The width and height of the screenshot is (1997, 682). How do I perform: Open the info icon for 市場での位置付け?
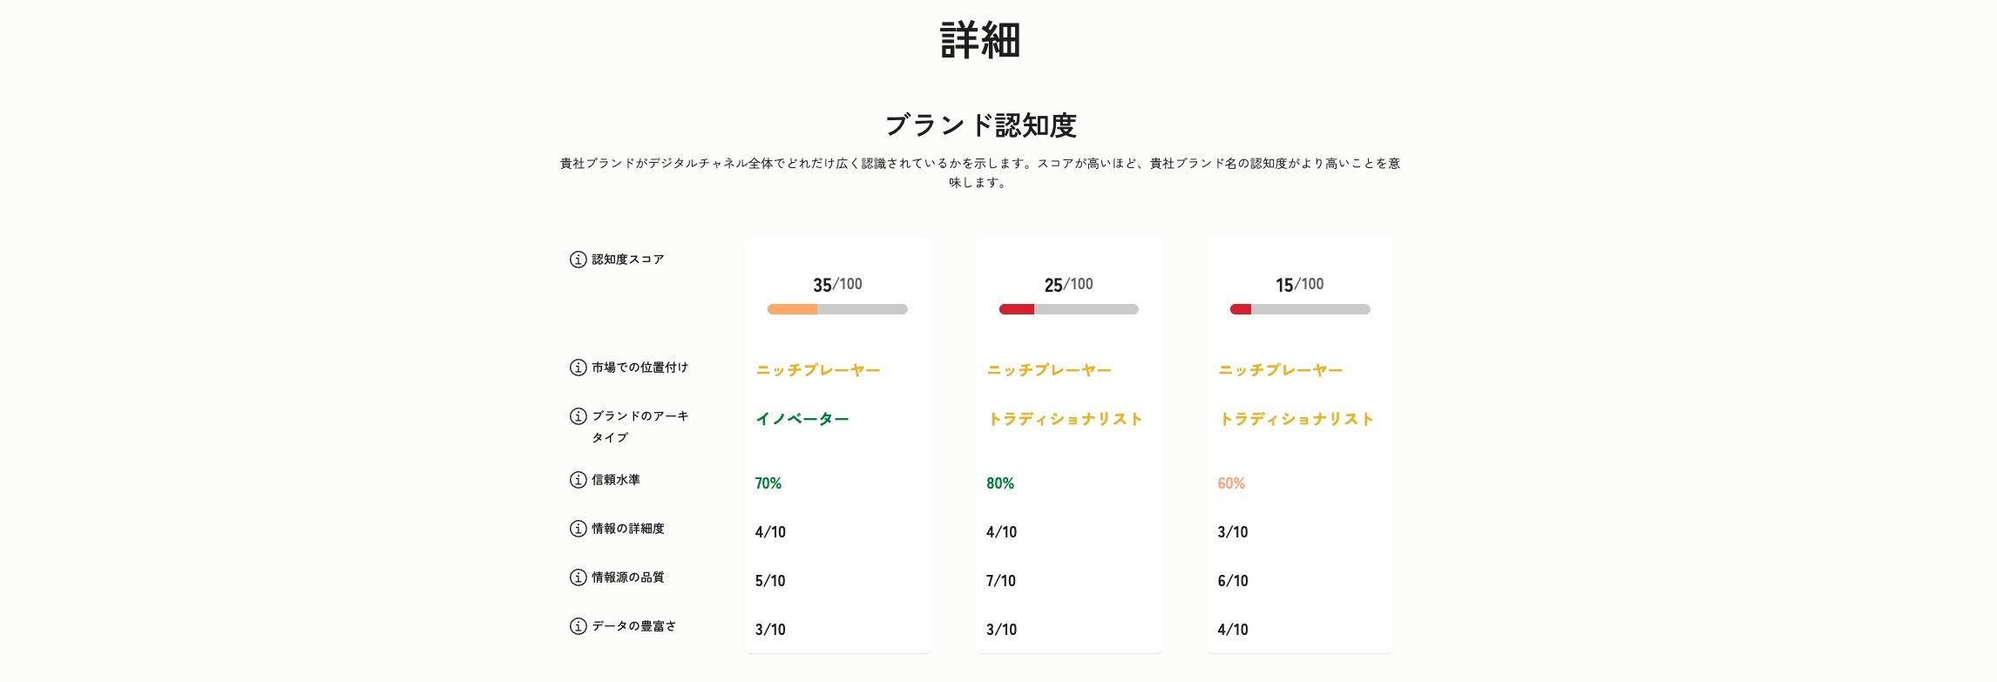click(578, 368)
